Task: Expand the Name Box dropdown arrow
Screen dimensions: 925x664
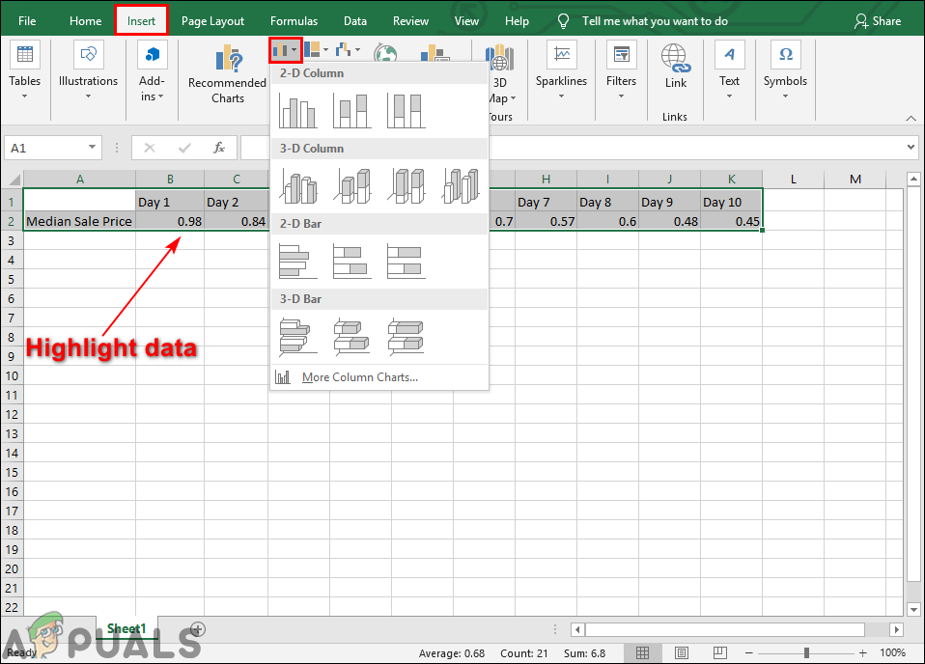Action: click(92, 148)
